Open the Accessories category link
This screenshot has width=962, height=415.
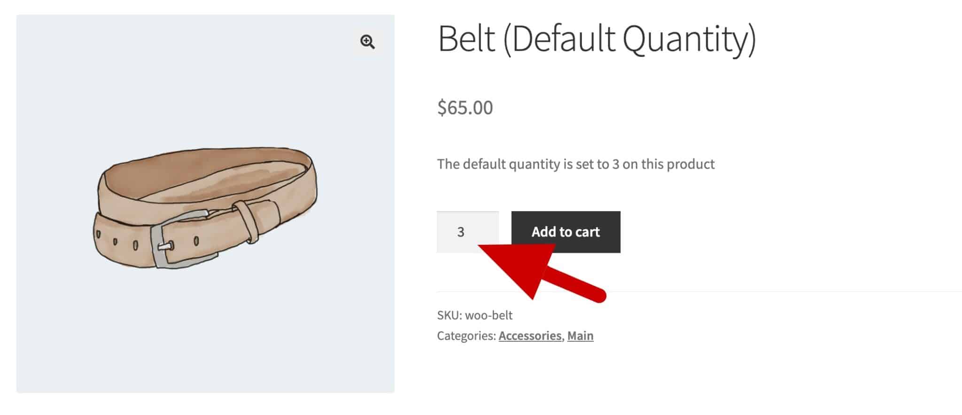[530, 336]
